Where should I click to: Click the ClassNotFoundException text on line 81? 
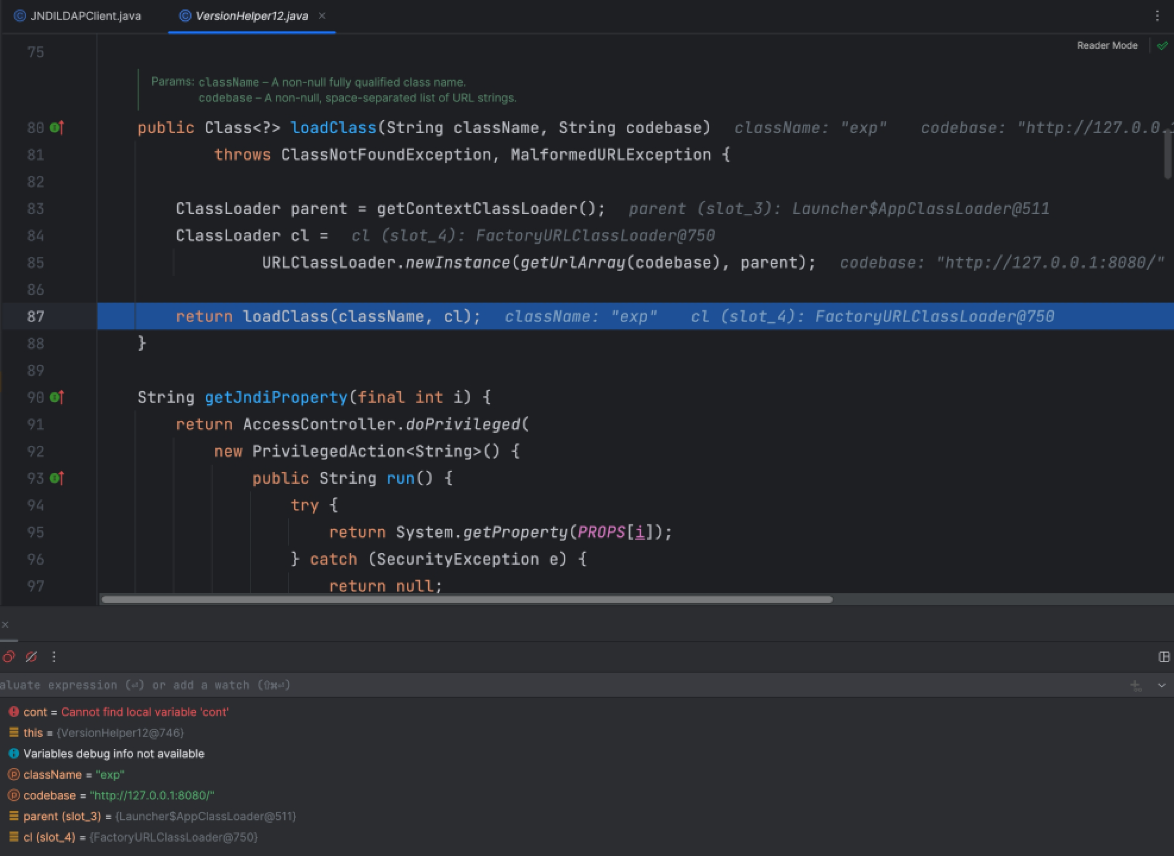click(x=386, y=155)
